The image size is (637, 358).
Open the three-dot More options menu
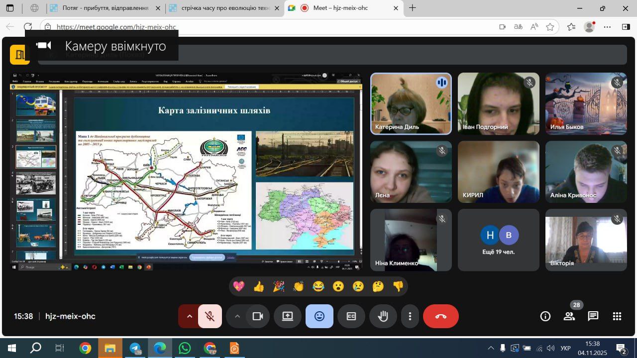tap(410, 316)
